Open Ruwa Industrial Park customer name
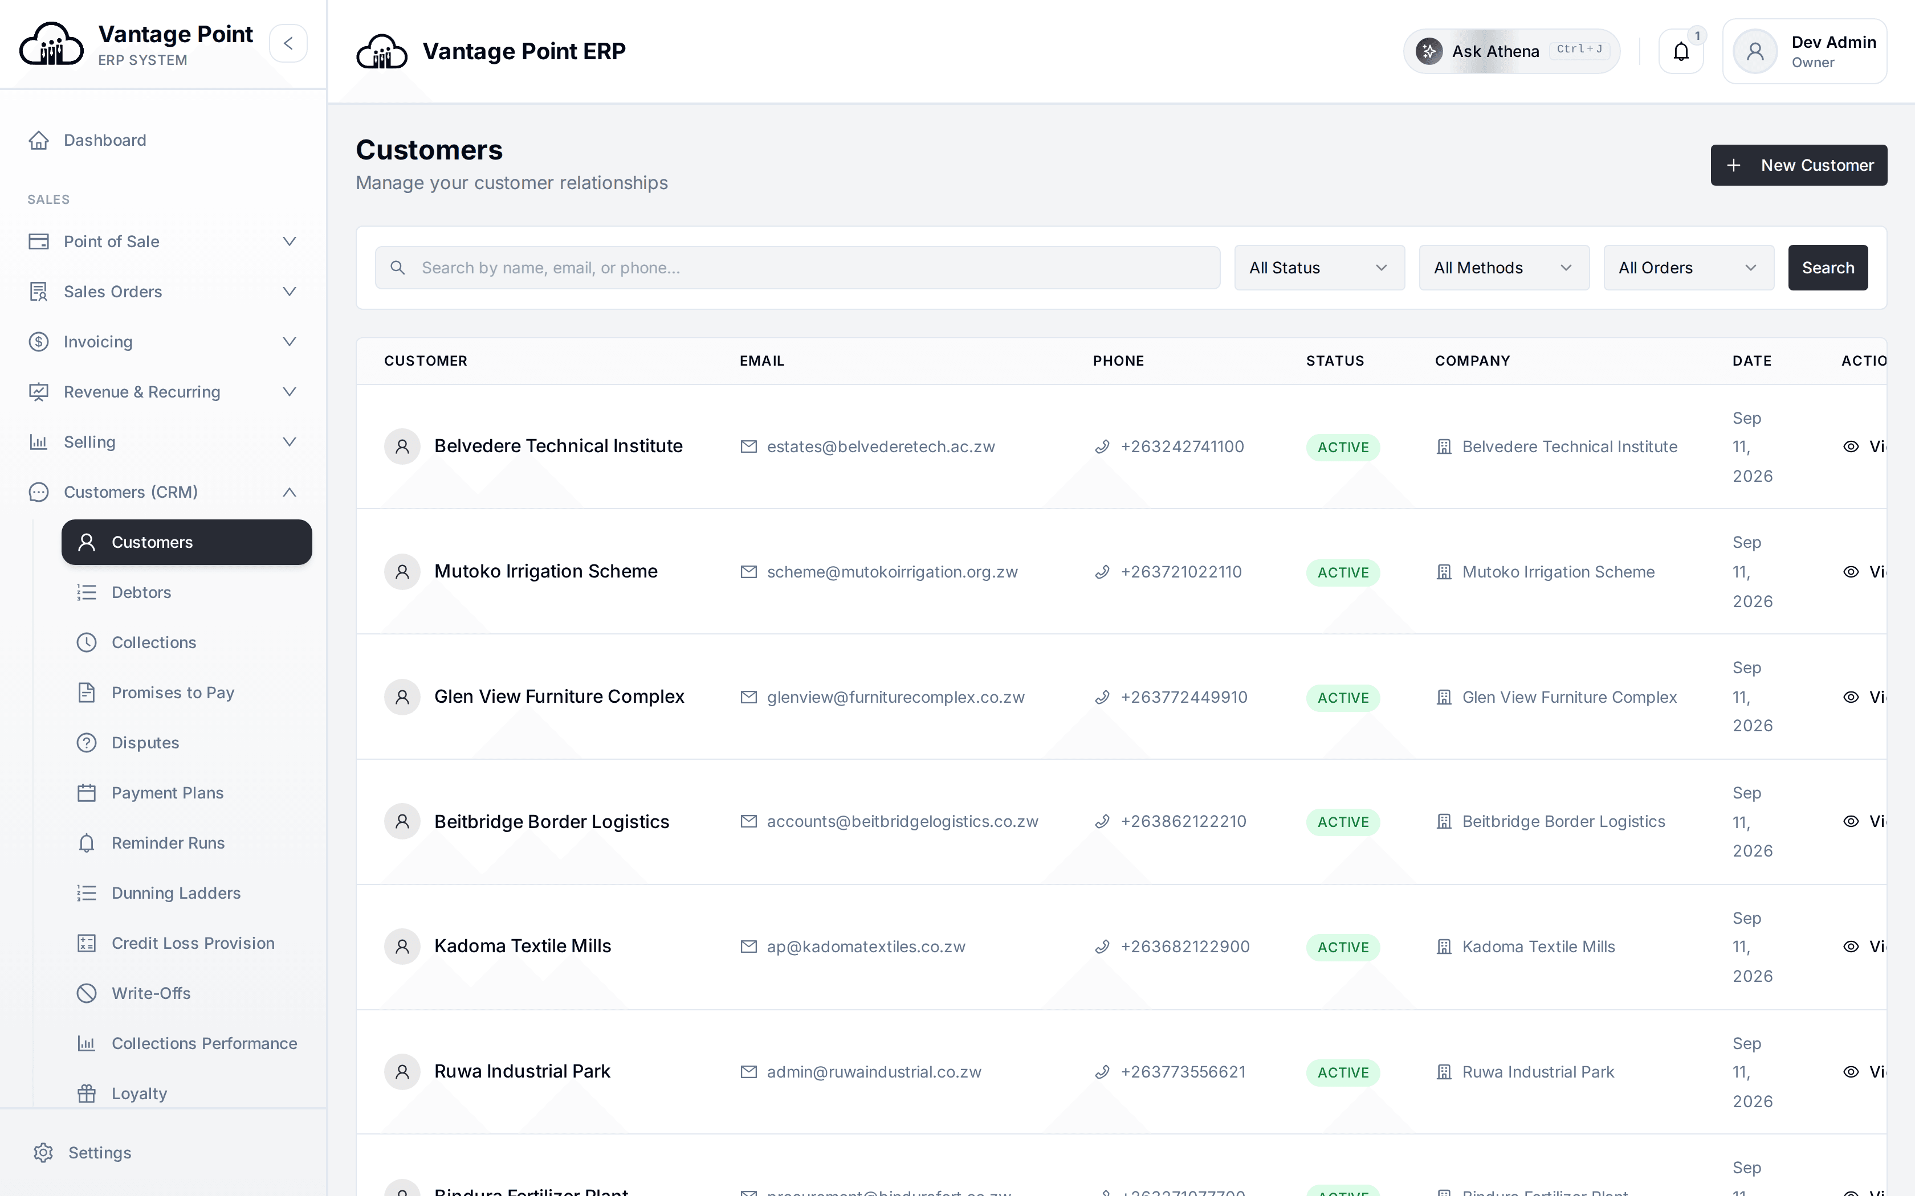Viewport: 1915px width, 1196px height. point(522,1072)
